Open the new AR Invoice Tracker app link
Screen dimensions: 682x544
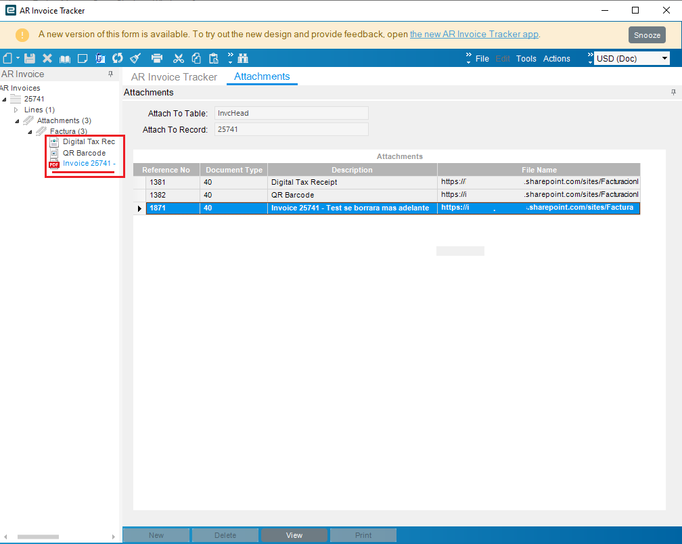point(474,34)
